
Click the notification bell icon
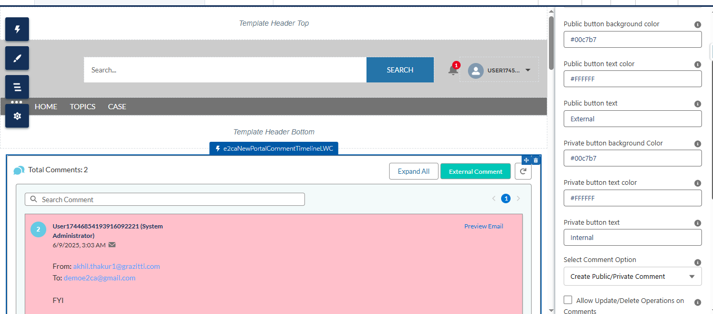(453, 70)
